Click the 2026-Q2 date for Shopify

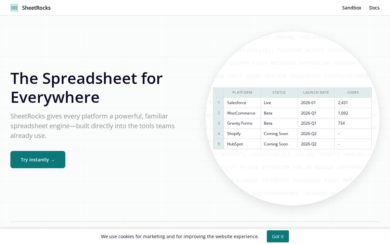[x=316, y=134]
